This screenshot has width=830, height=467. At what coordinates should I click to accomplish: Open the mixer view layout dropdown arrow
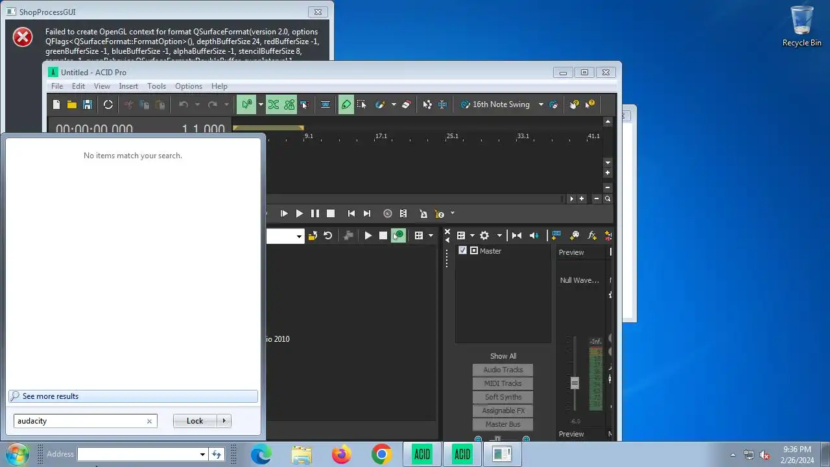pos(472,235)
